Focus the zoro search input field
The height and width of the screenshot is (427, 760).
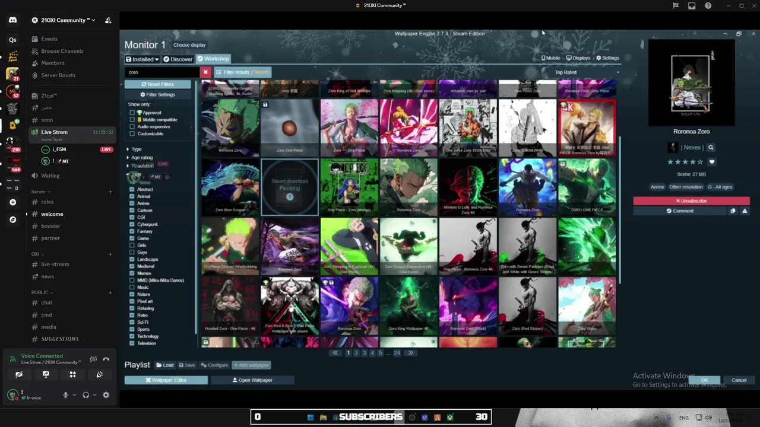click(161, 72)
